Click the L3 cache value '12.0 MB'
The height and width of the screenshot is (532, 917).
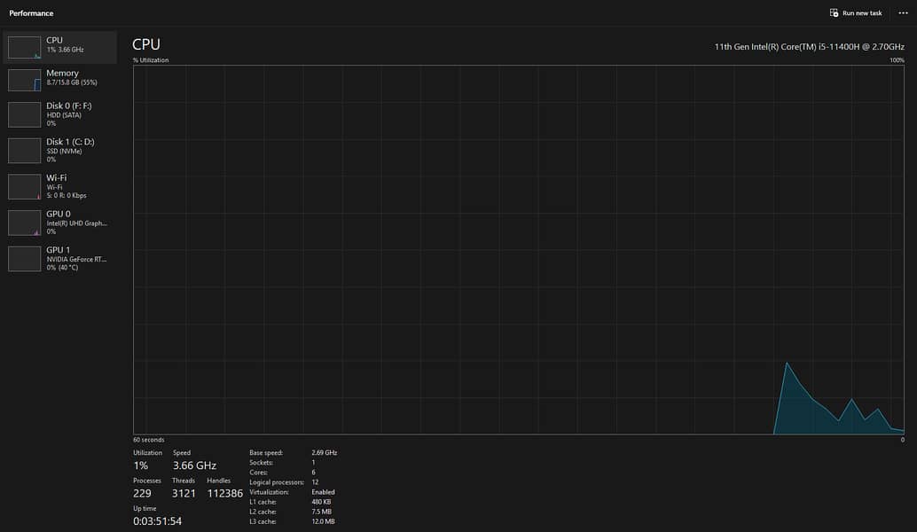click(x=323, y=521)
